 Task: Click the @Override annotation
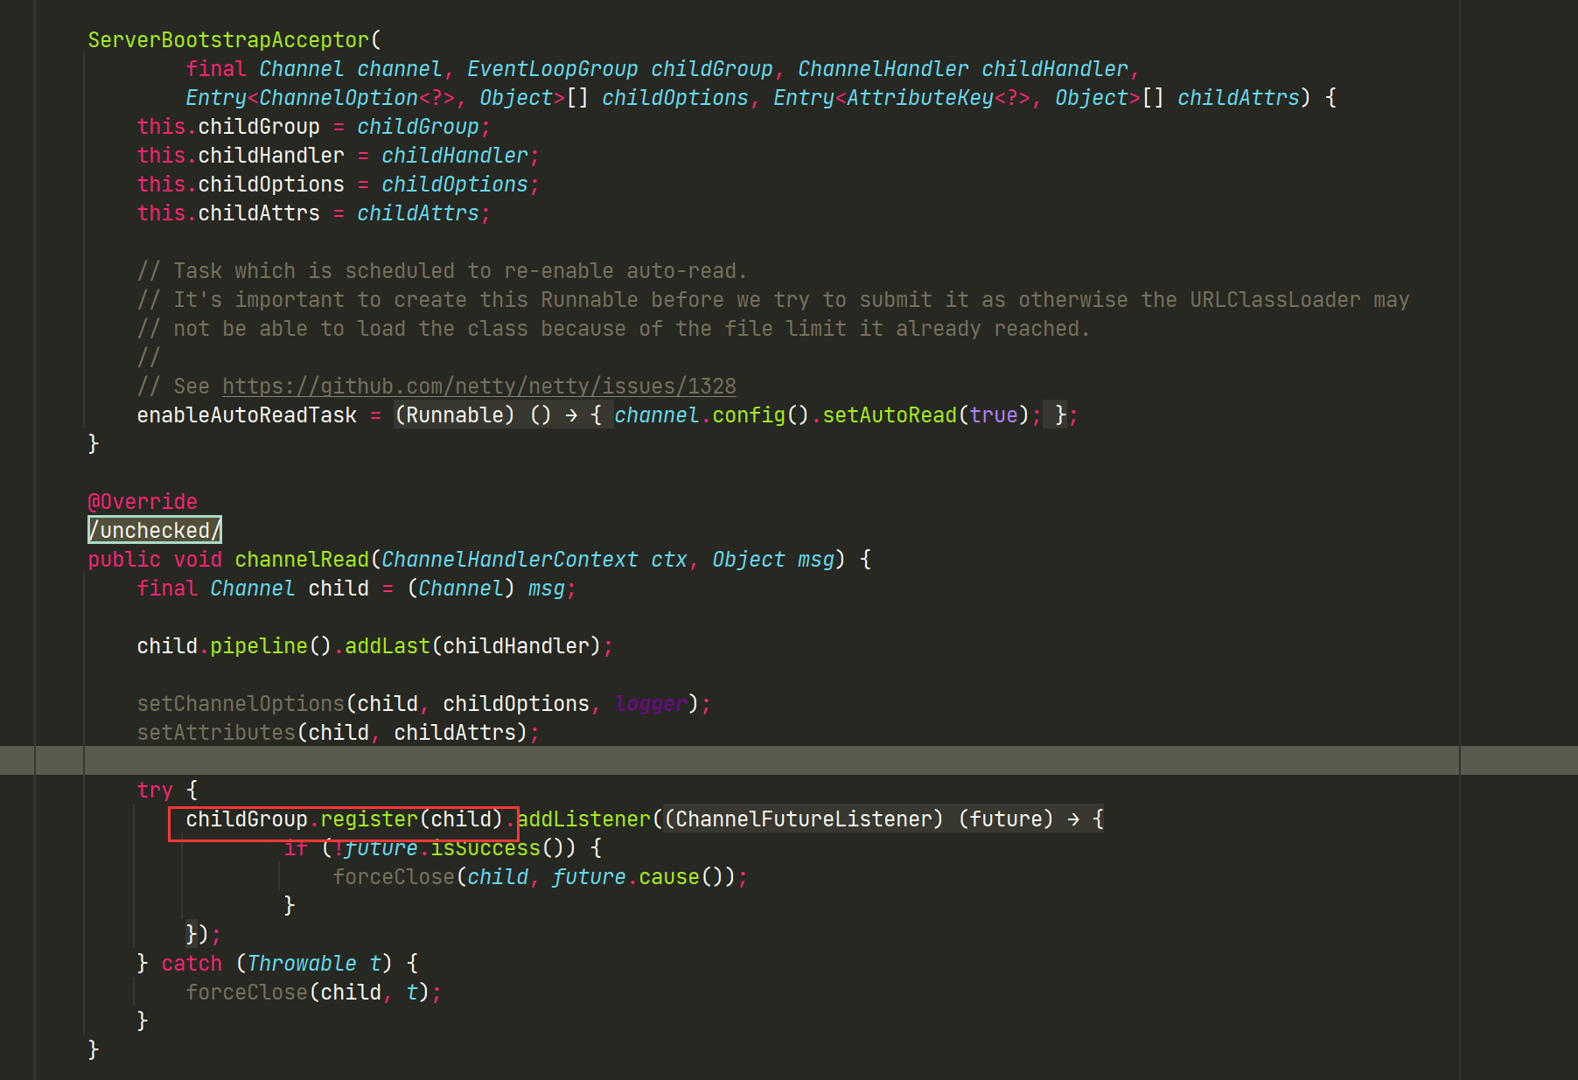(x=143, y=501)
